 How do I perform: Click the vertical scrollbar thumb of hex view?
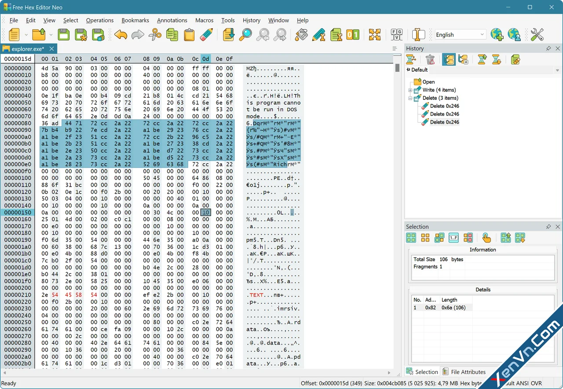click(x=397, y=68)
